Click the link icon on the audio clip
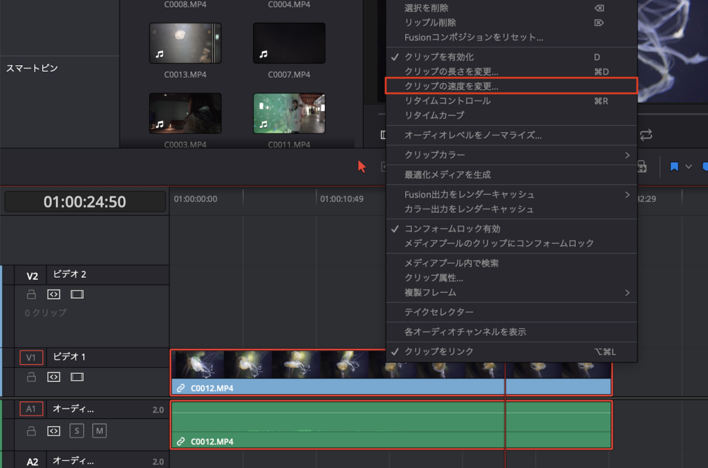Screen dimensions: 708x468 [180, 441]
